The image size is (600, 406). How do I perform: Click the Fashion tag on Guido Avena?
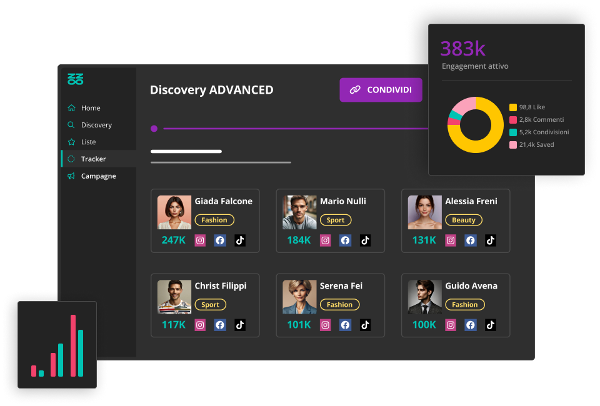point(465,305)
